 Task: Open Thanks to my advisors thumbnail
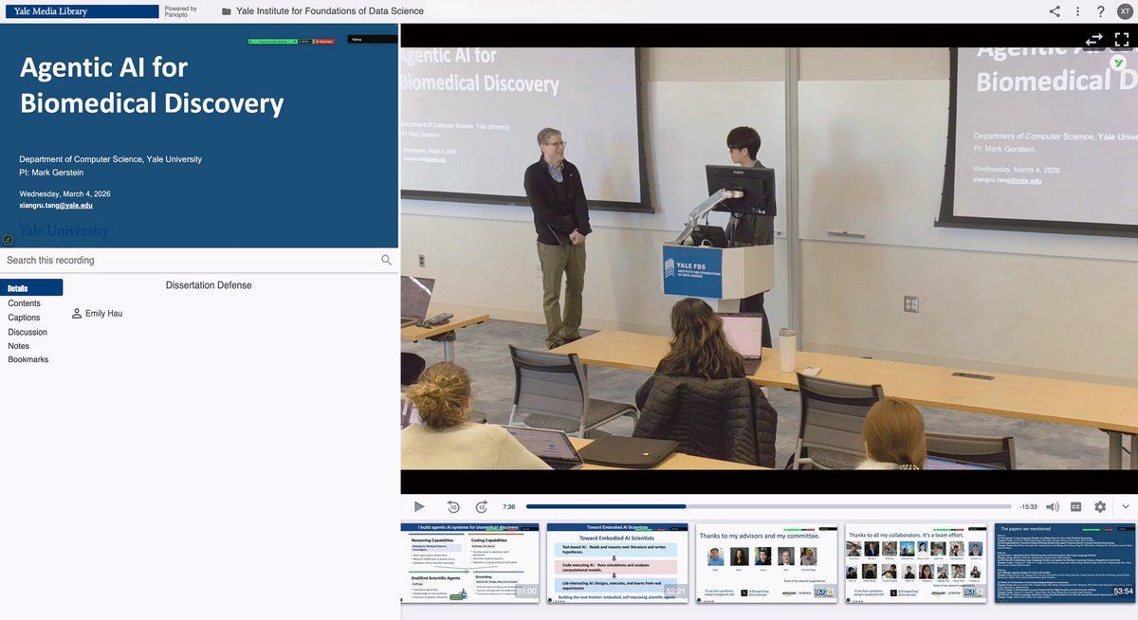[766, 561]
